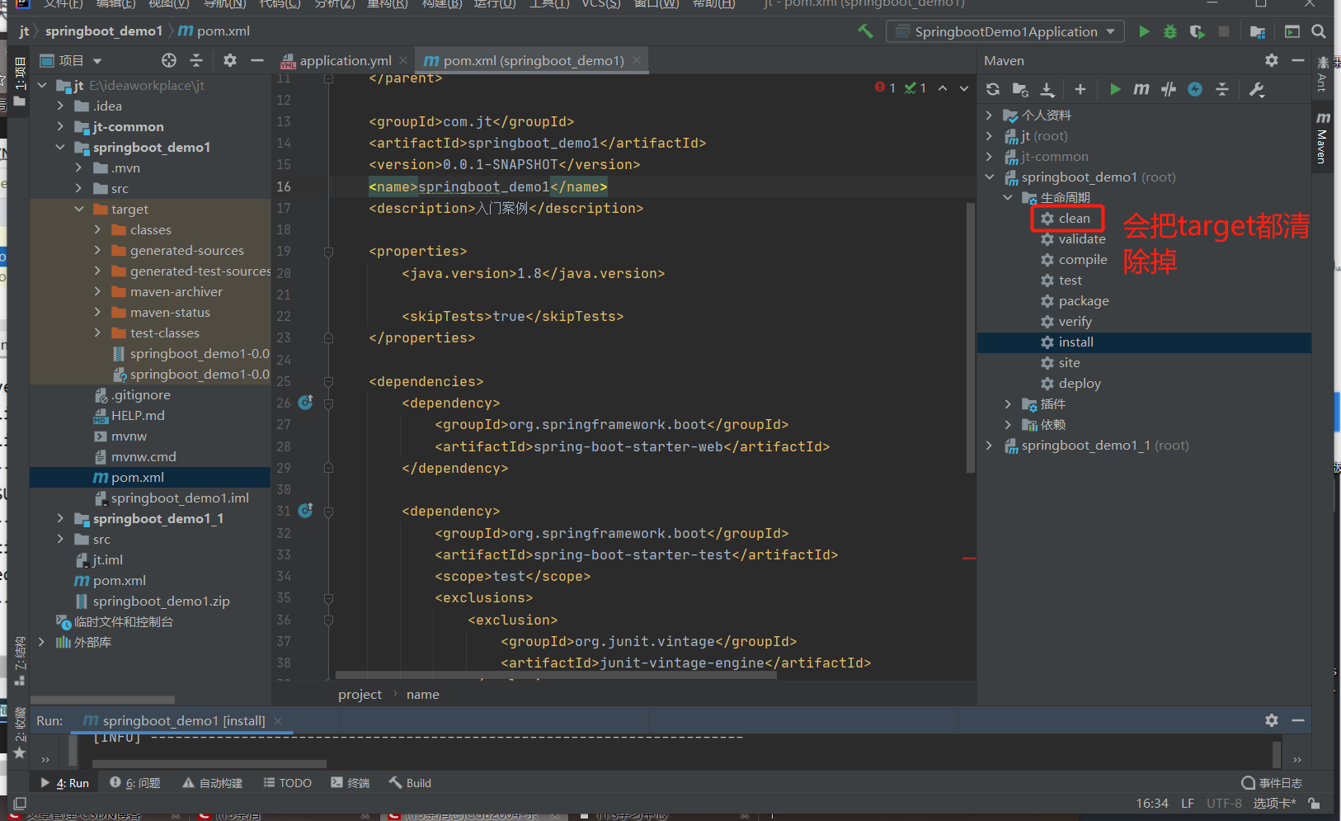Open Event Log in status bar
The image size is (1341, 821).
coord(1272,783)
